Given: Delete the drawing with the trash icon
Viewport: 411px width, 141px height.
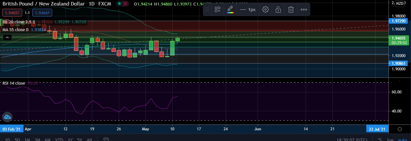Looking at the screenshot, I should pyautogui.click(x=291, y=9).
